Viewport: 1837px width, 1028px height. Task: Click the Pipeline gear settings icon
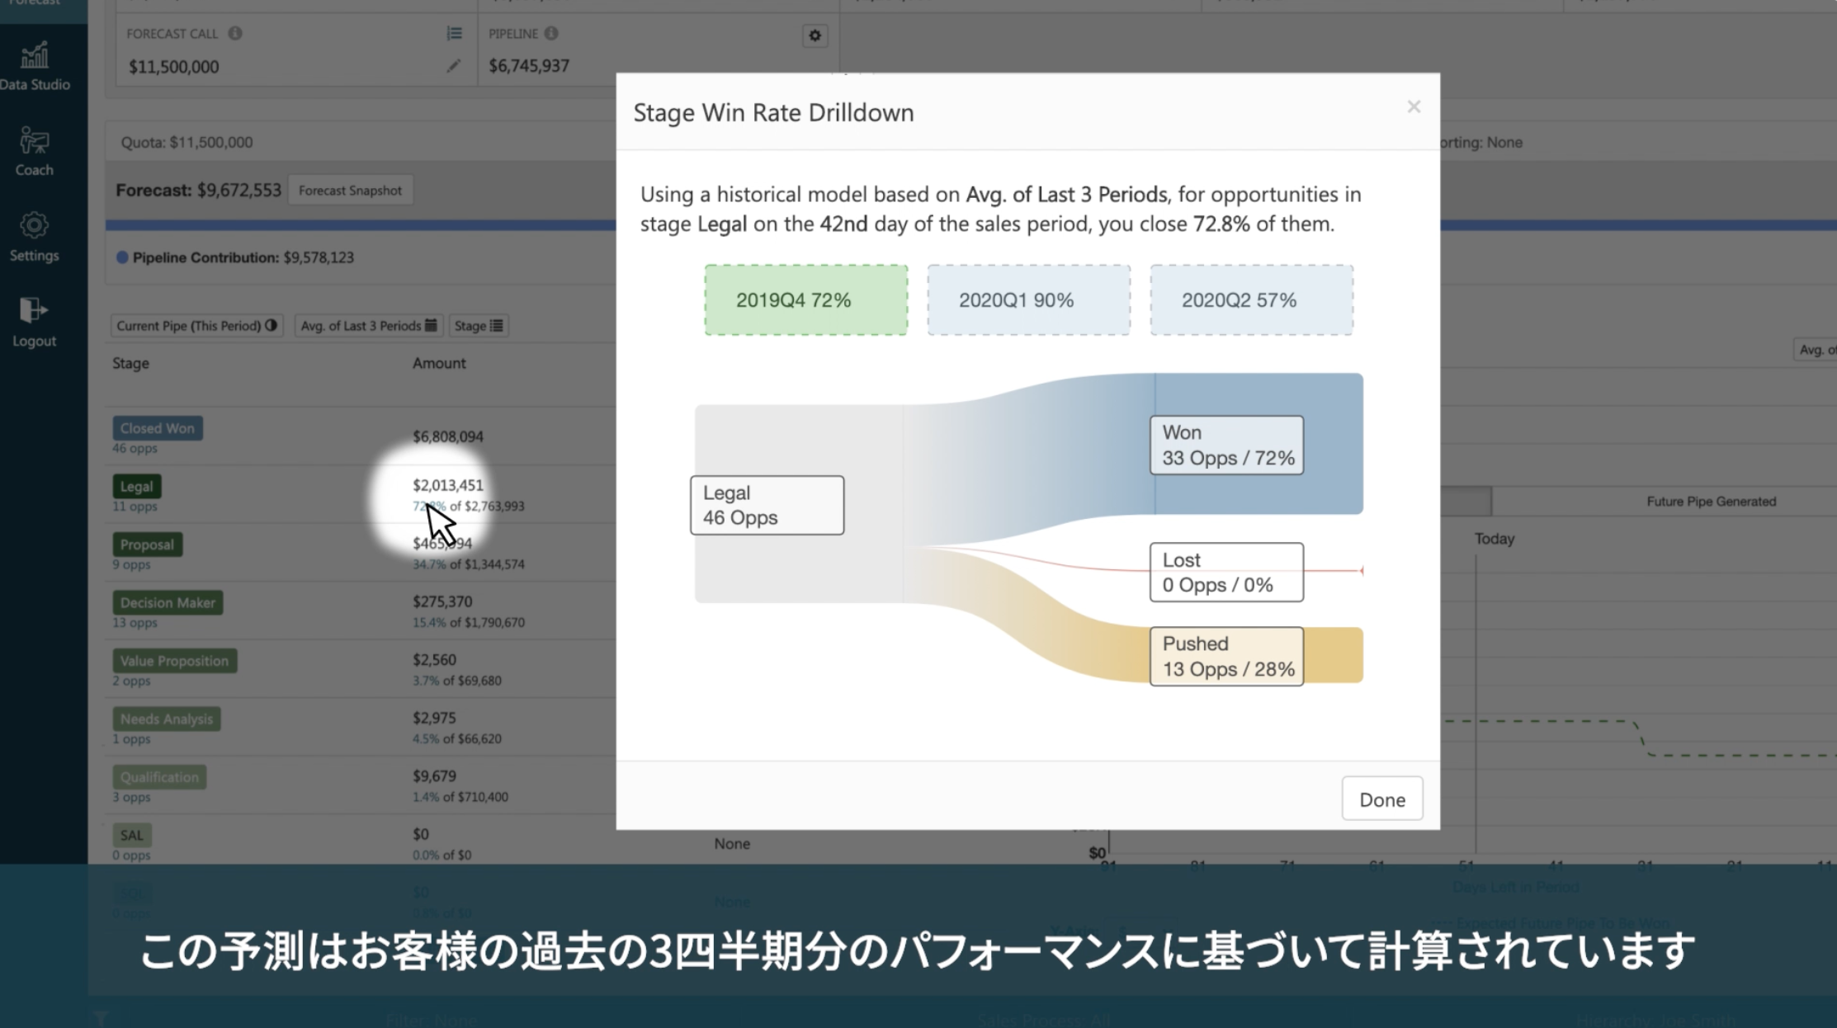pyautogui.click(x=815, y=35)
